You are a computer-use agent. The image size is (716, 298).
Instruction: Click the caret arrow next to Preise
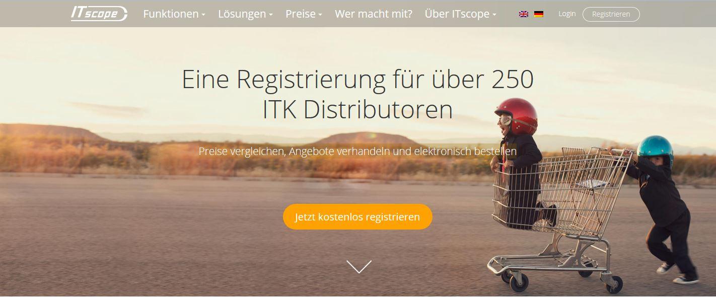(320, 15)
